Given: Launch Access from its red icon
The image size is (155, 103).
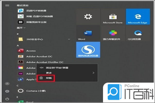Looking at the screenshot, I should click(x=21, y=51).
